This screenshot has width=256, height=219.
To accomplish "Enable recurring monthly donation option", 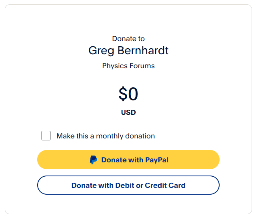I will point(46,136).
